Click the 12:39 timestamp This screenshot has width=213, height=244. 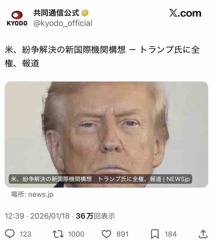[14, 216]
